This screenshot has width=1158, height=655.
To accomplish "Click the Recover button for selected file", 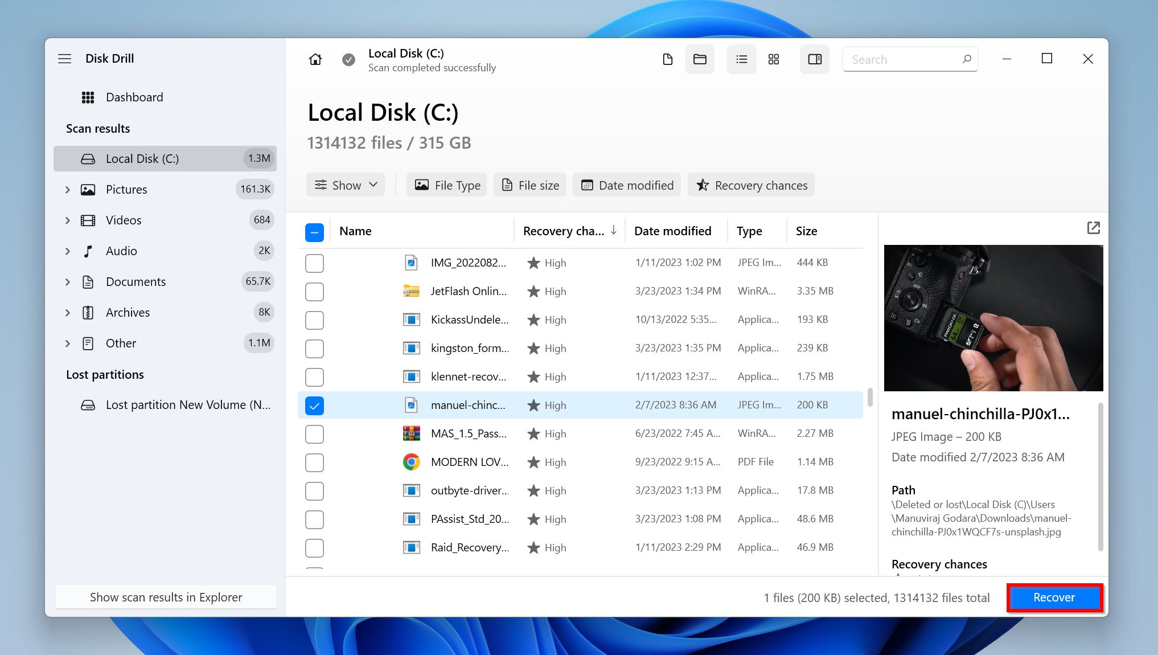I will pyautogui.click(x=1053, y=597).
